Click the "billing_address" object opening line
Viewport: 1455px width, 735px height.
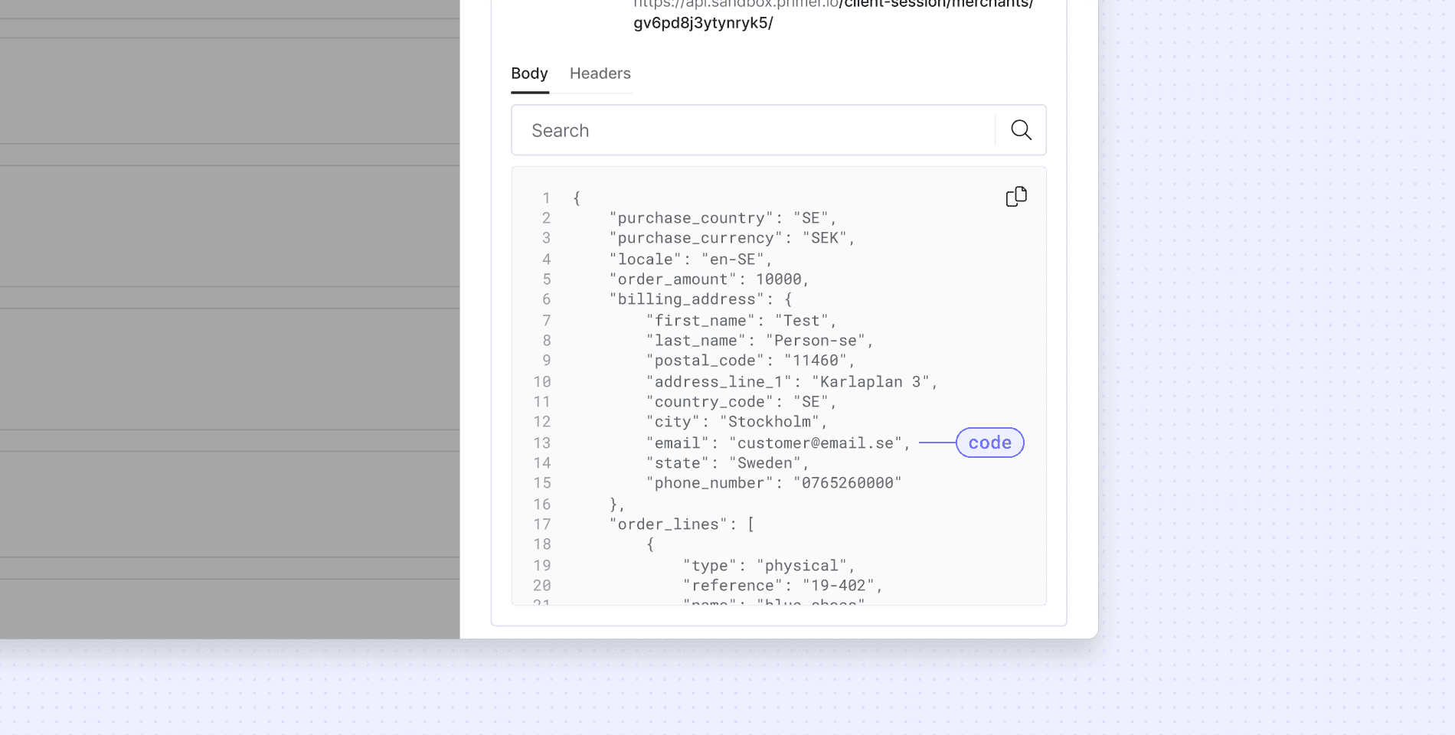[x=701, y=299]
